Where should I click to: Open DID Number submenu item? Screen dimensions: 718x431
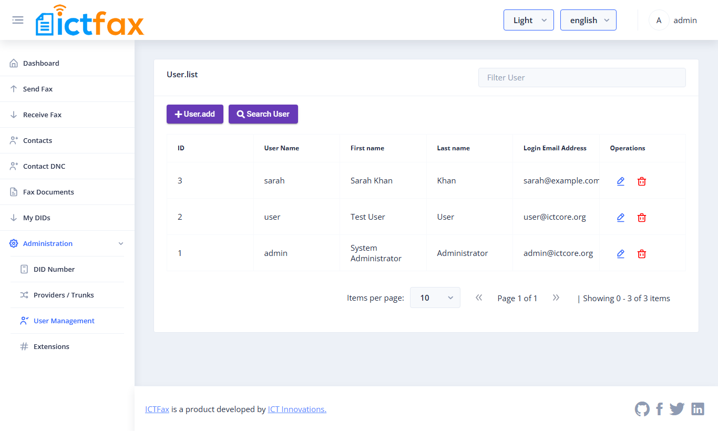[67, 269]
